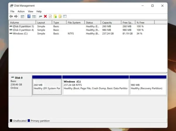Viewport: 176px width, 131px height.
Task: Sort by the % Free column header
Action: point(145,22)
